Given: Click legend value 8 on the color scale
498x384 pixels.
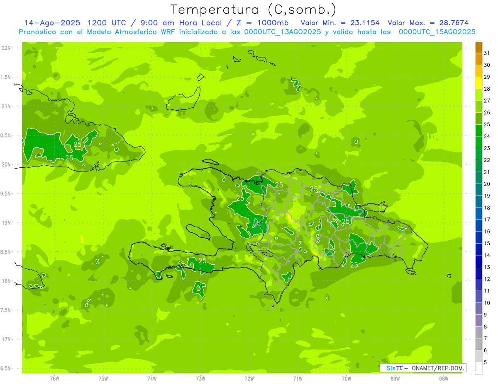Looking at the screenshot, I should point(486,327).
